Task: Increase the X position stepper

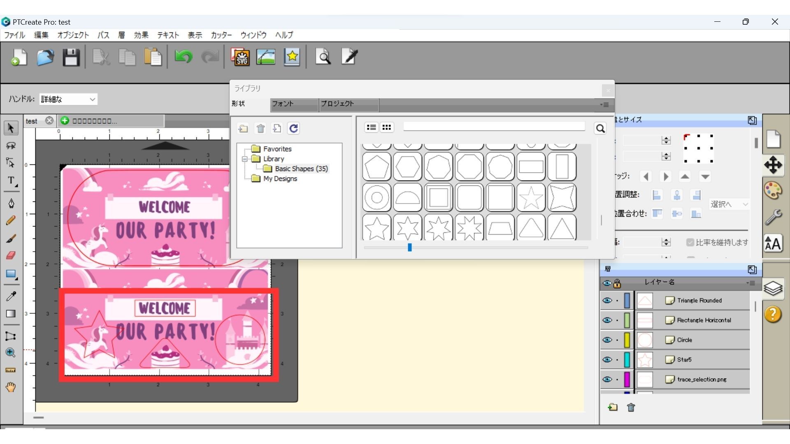Action: coord(666,138)
